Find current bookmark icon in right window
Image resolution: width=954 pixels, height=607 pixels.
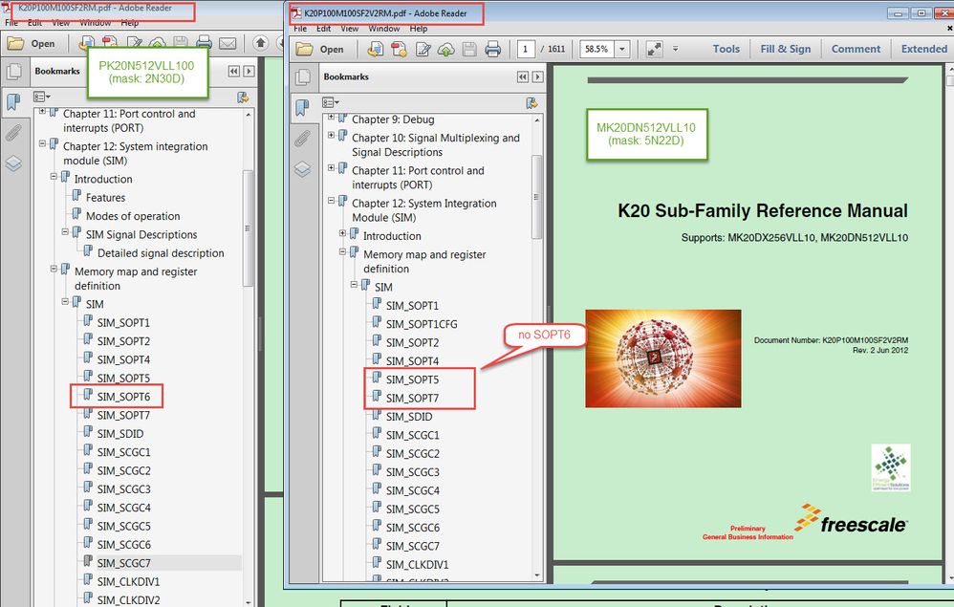click(531, 103)
